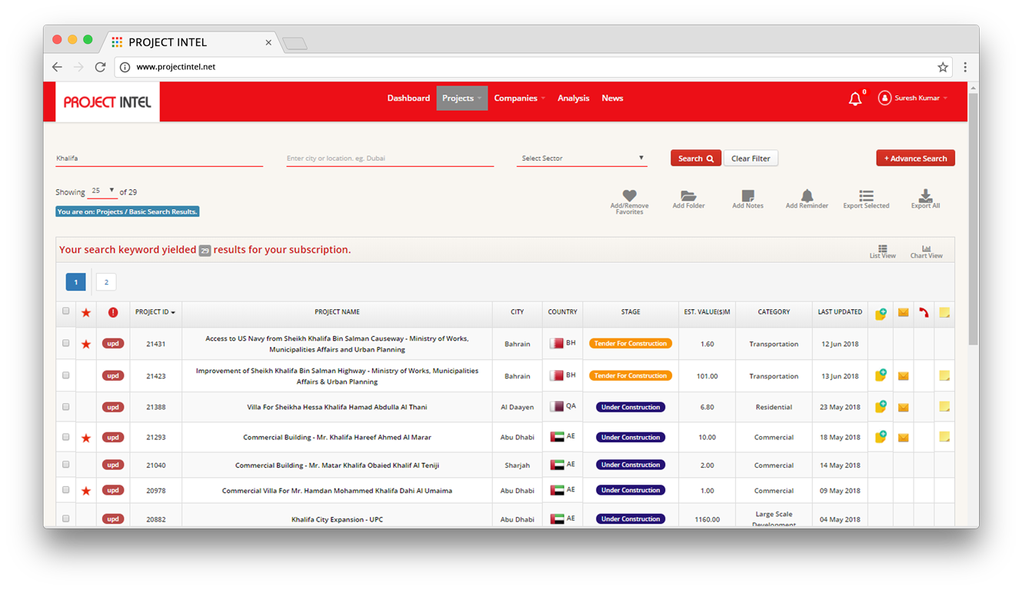Screen dimensions: 1022x590
Task: Click the Add/Remove Favorites heart icon
Action: tap(629, 195)
